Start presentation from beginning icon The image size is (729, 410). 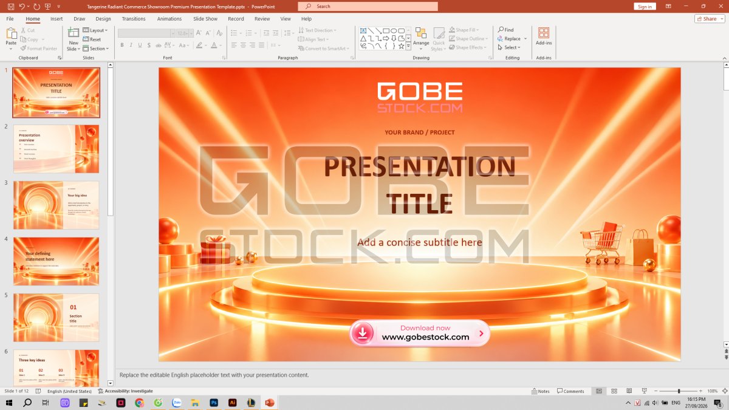coord(48,6)
